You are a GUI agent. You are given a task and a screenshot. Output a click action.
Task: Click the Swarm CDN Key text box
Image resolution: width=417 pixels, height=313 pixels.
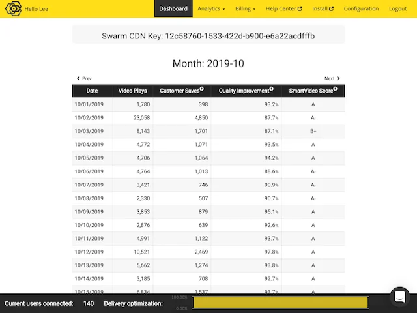click(x=208, y=35)
